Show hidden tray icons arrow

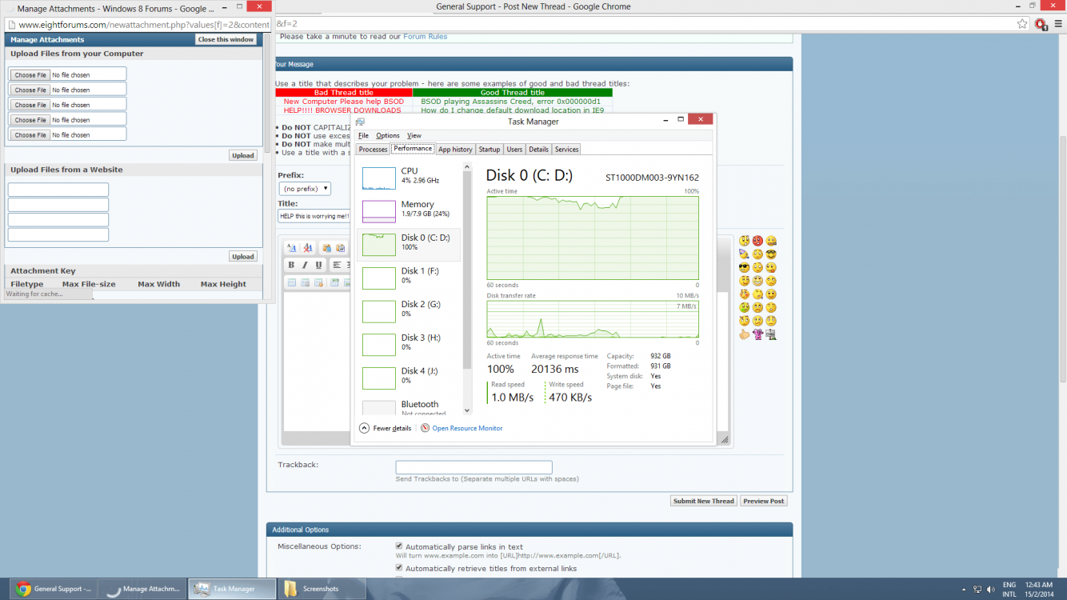click(964, 590)
